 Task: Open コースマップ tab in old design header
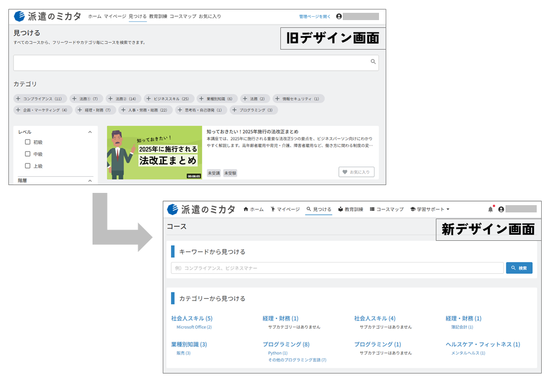point(183,16)
